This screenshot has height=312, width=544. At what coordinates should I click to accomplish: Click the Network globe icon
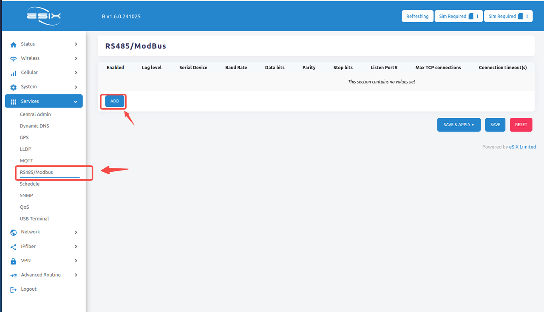pyautogui.click(x=13, y=233)
